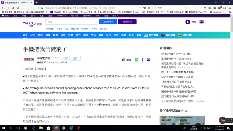Screen dimensions: 233x131
Task: Share article on Facebook icon
Action: point(142,60)
